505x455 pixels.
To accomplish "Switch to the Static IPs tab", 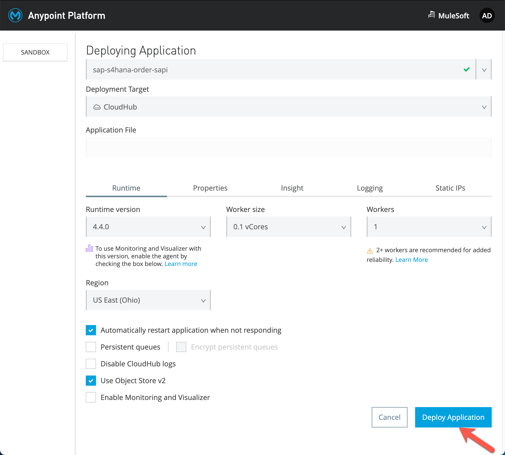I will [450, 188].
